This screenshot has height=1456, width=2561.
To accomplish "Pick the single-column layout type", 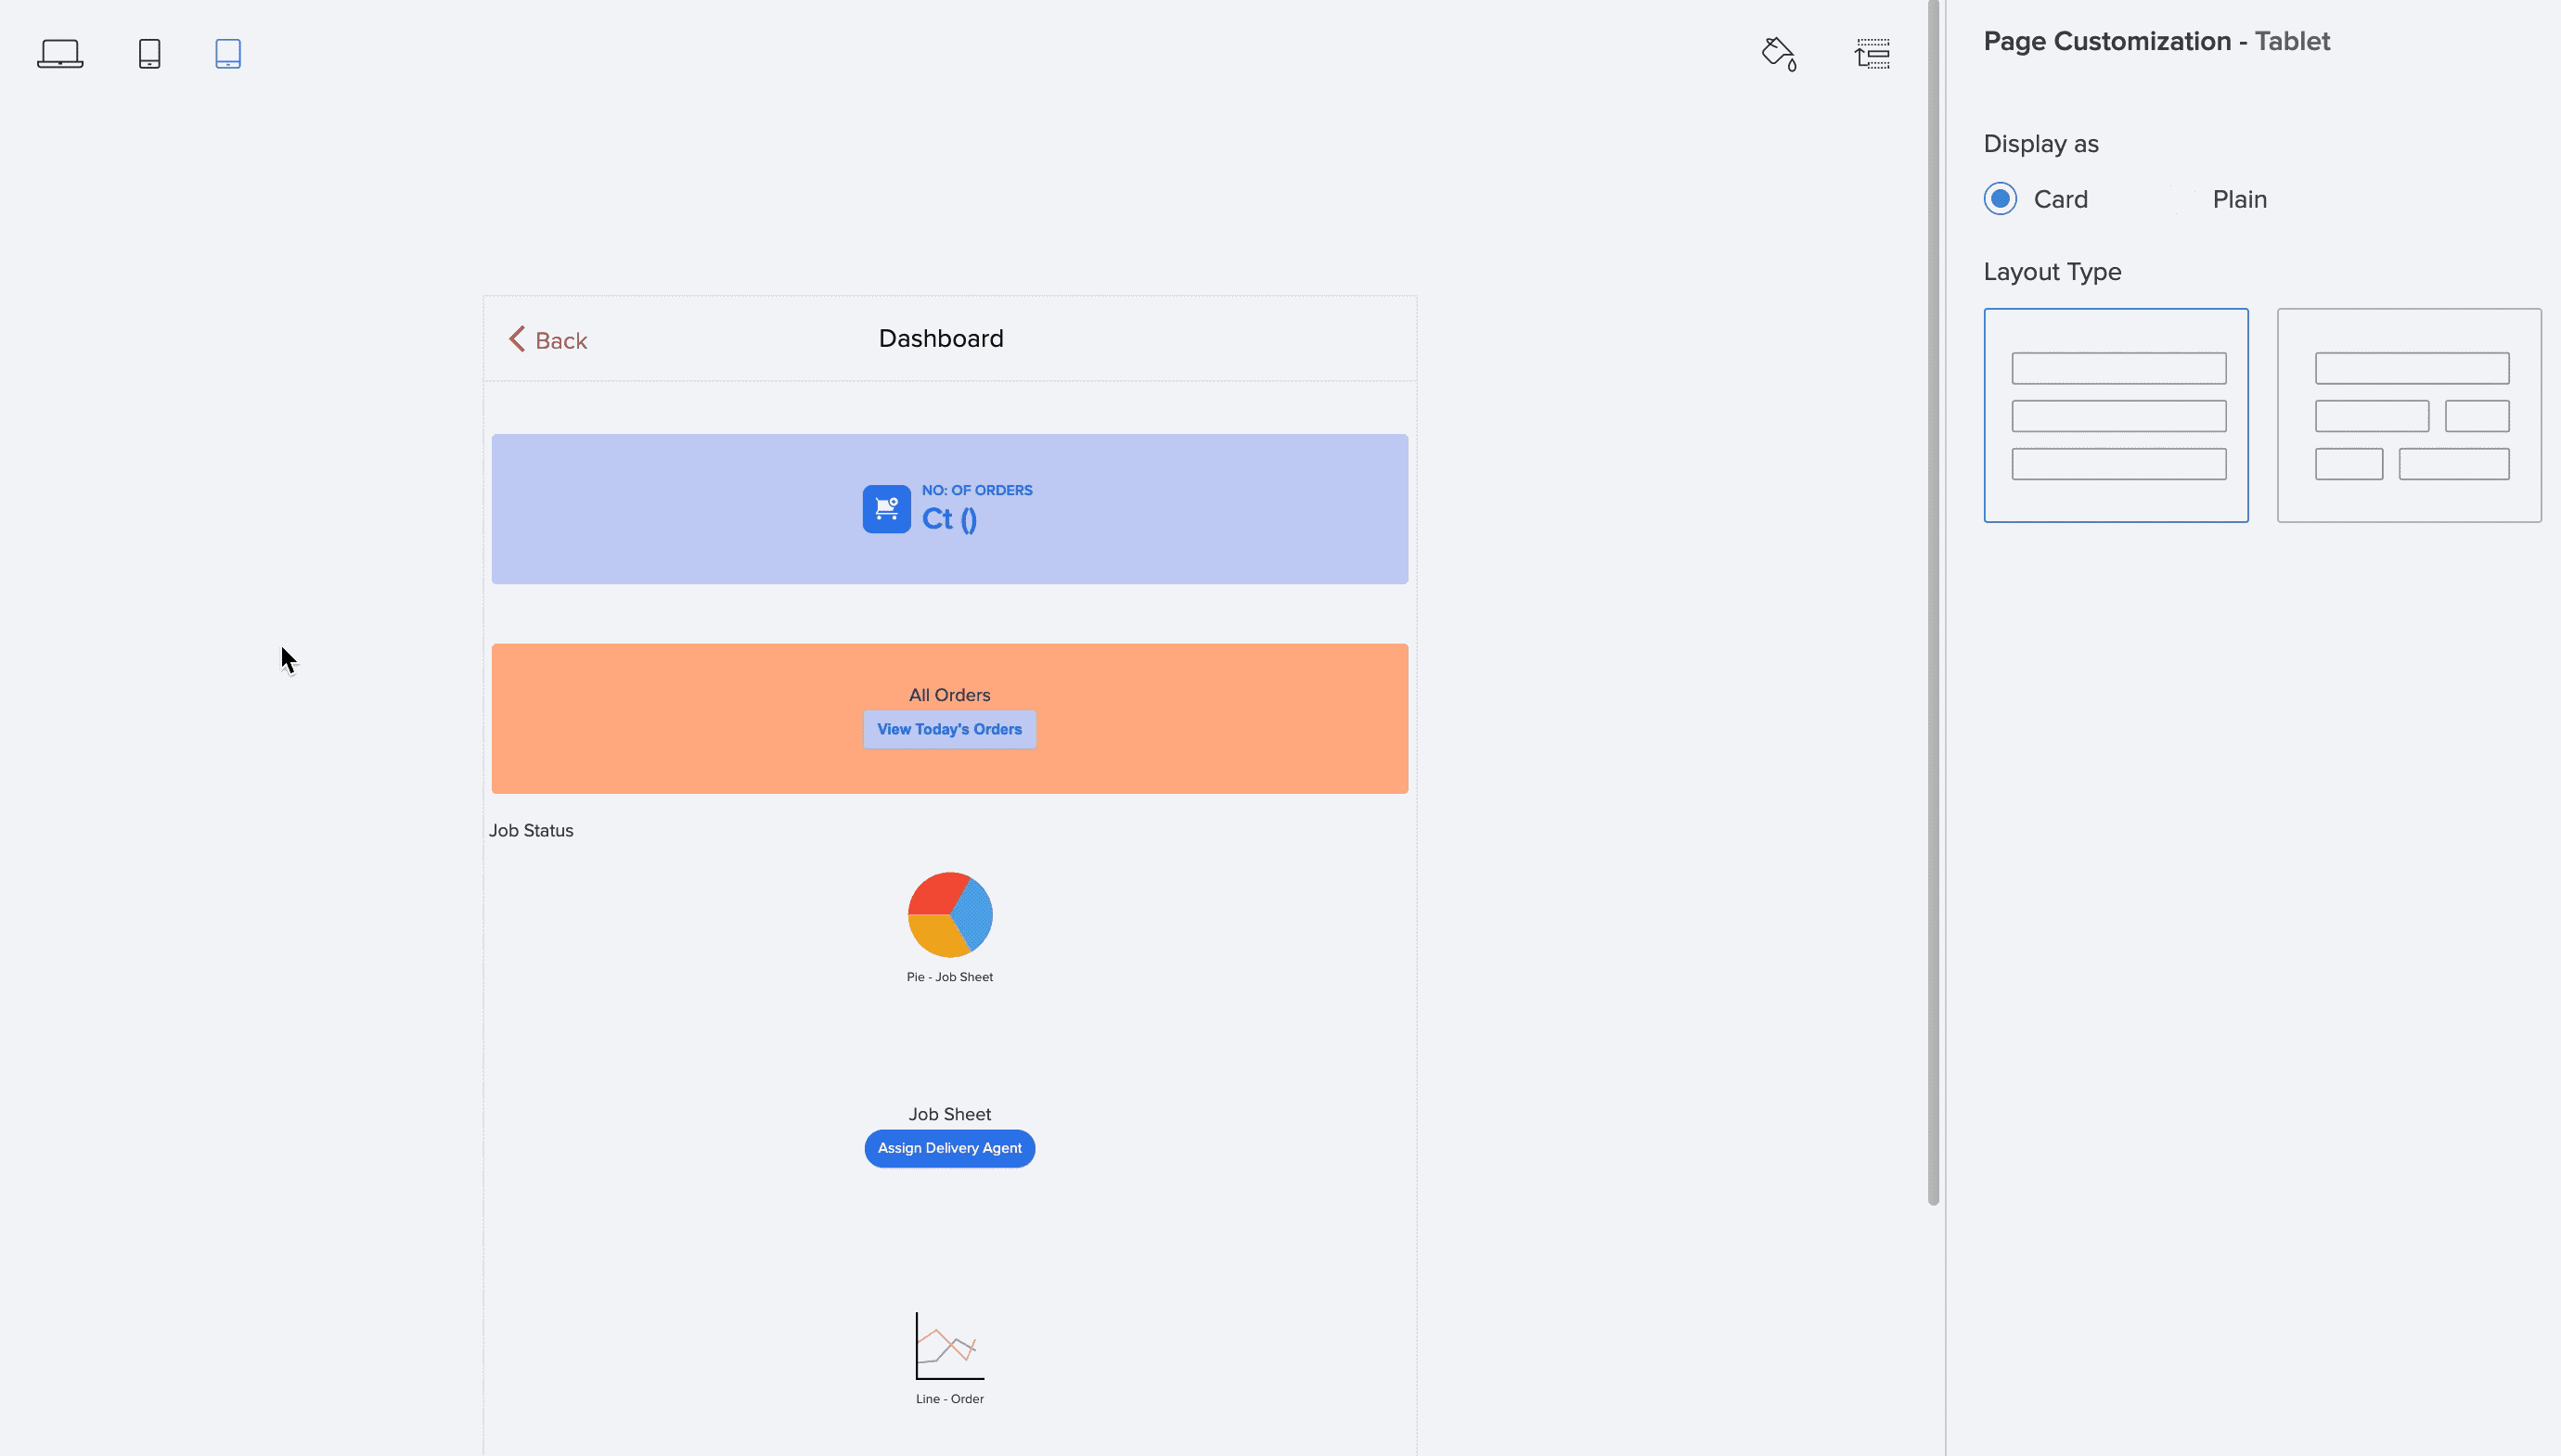I will pos(2116,415).
